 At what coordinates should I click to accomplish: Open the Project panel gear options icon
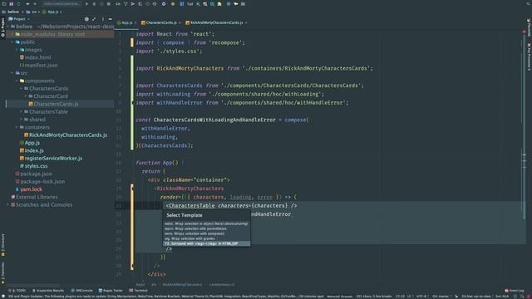pos(86,19)
